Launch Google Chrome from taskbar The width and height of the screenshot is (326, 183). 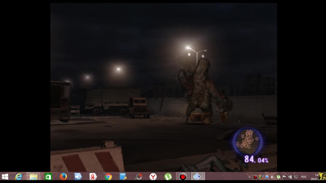108,177
